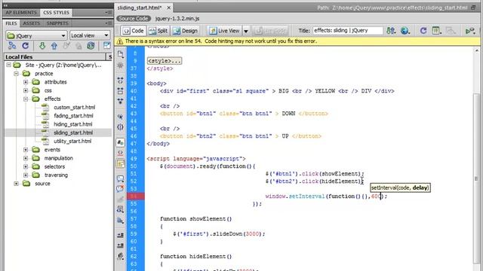483x271 pixels.
Task: Click the blue Put Files arrow icon
Action: click(54, 46)
